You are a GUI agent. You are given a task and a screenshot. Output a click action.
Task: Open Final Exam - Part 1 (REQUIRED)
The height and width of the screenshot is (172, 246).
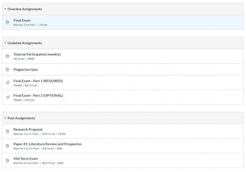coord(38,81)
